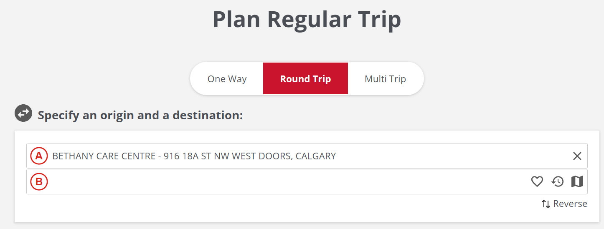
Task: Switch to the Multi Trip tab
Action: click(385, 79)
